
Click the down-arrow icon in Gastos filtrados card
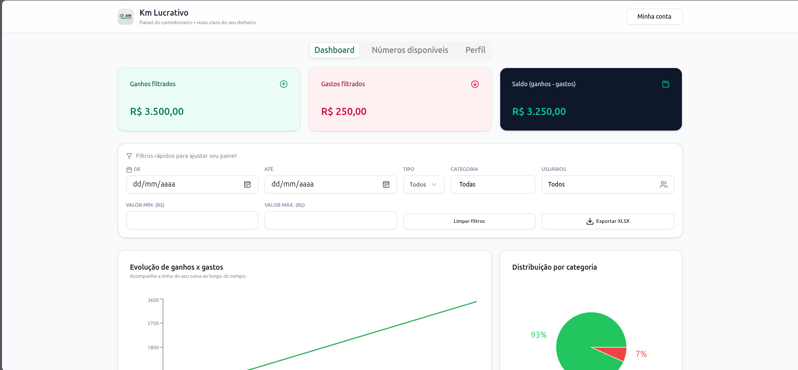475,84
